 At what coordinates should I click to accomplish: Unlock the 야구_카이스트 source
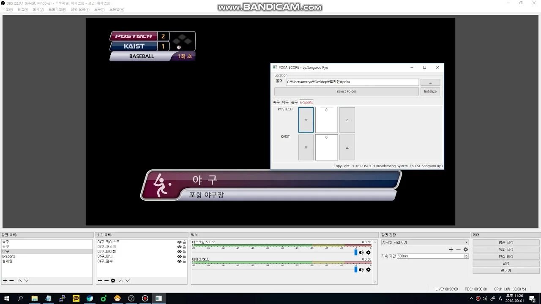point(184,242)
